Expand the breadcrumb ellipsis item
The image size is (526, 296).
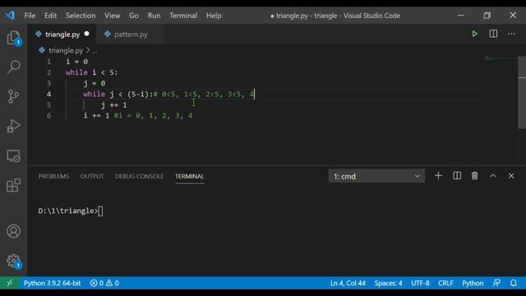(x=95, y=51)
